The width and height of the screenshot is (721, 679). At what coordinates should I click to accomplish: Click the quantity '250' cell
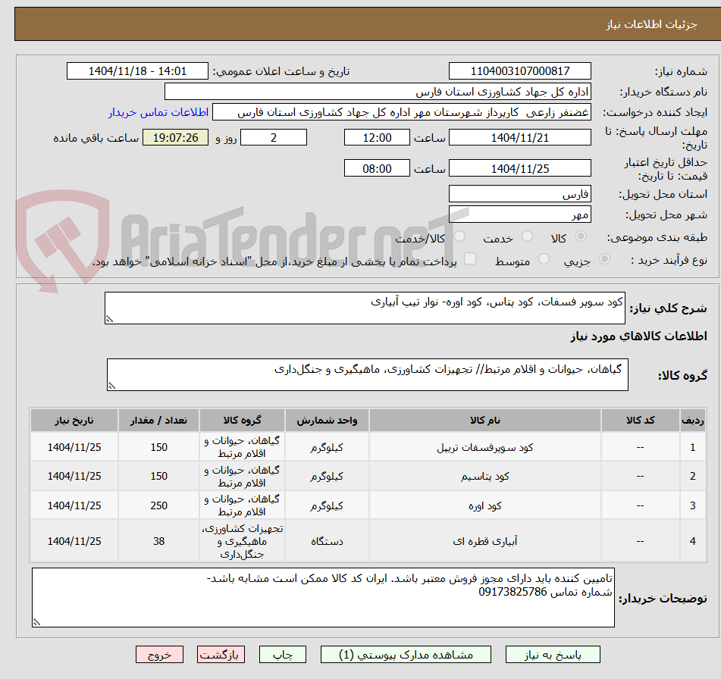(158, 505)
